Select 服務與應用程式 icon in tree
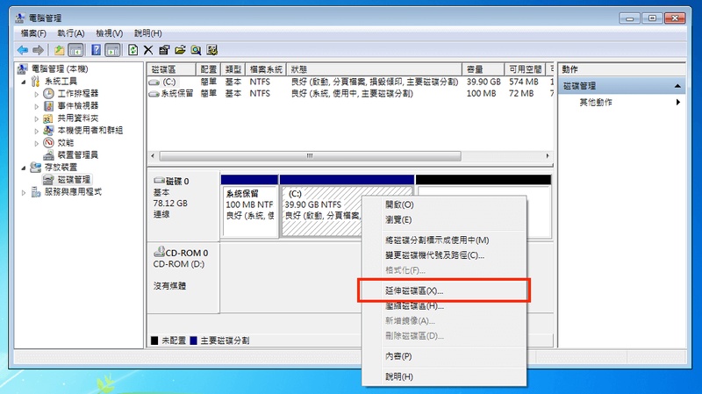 pyautogui.click(x=36, y=192)
